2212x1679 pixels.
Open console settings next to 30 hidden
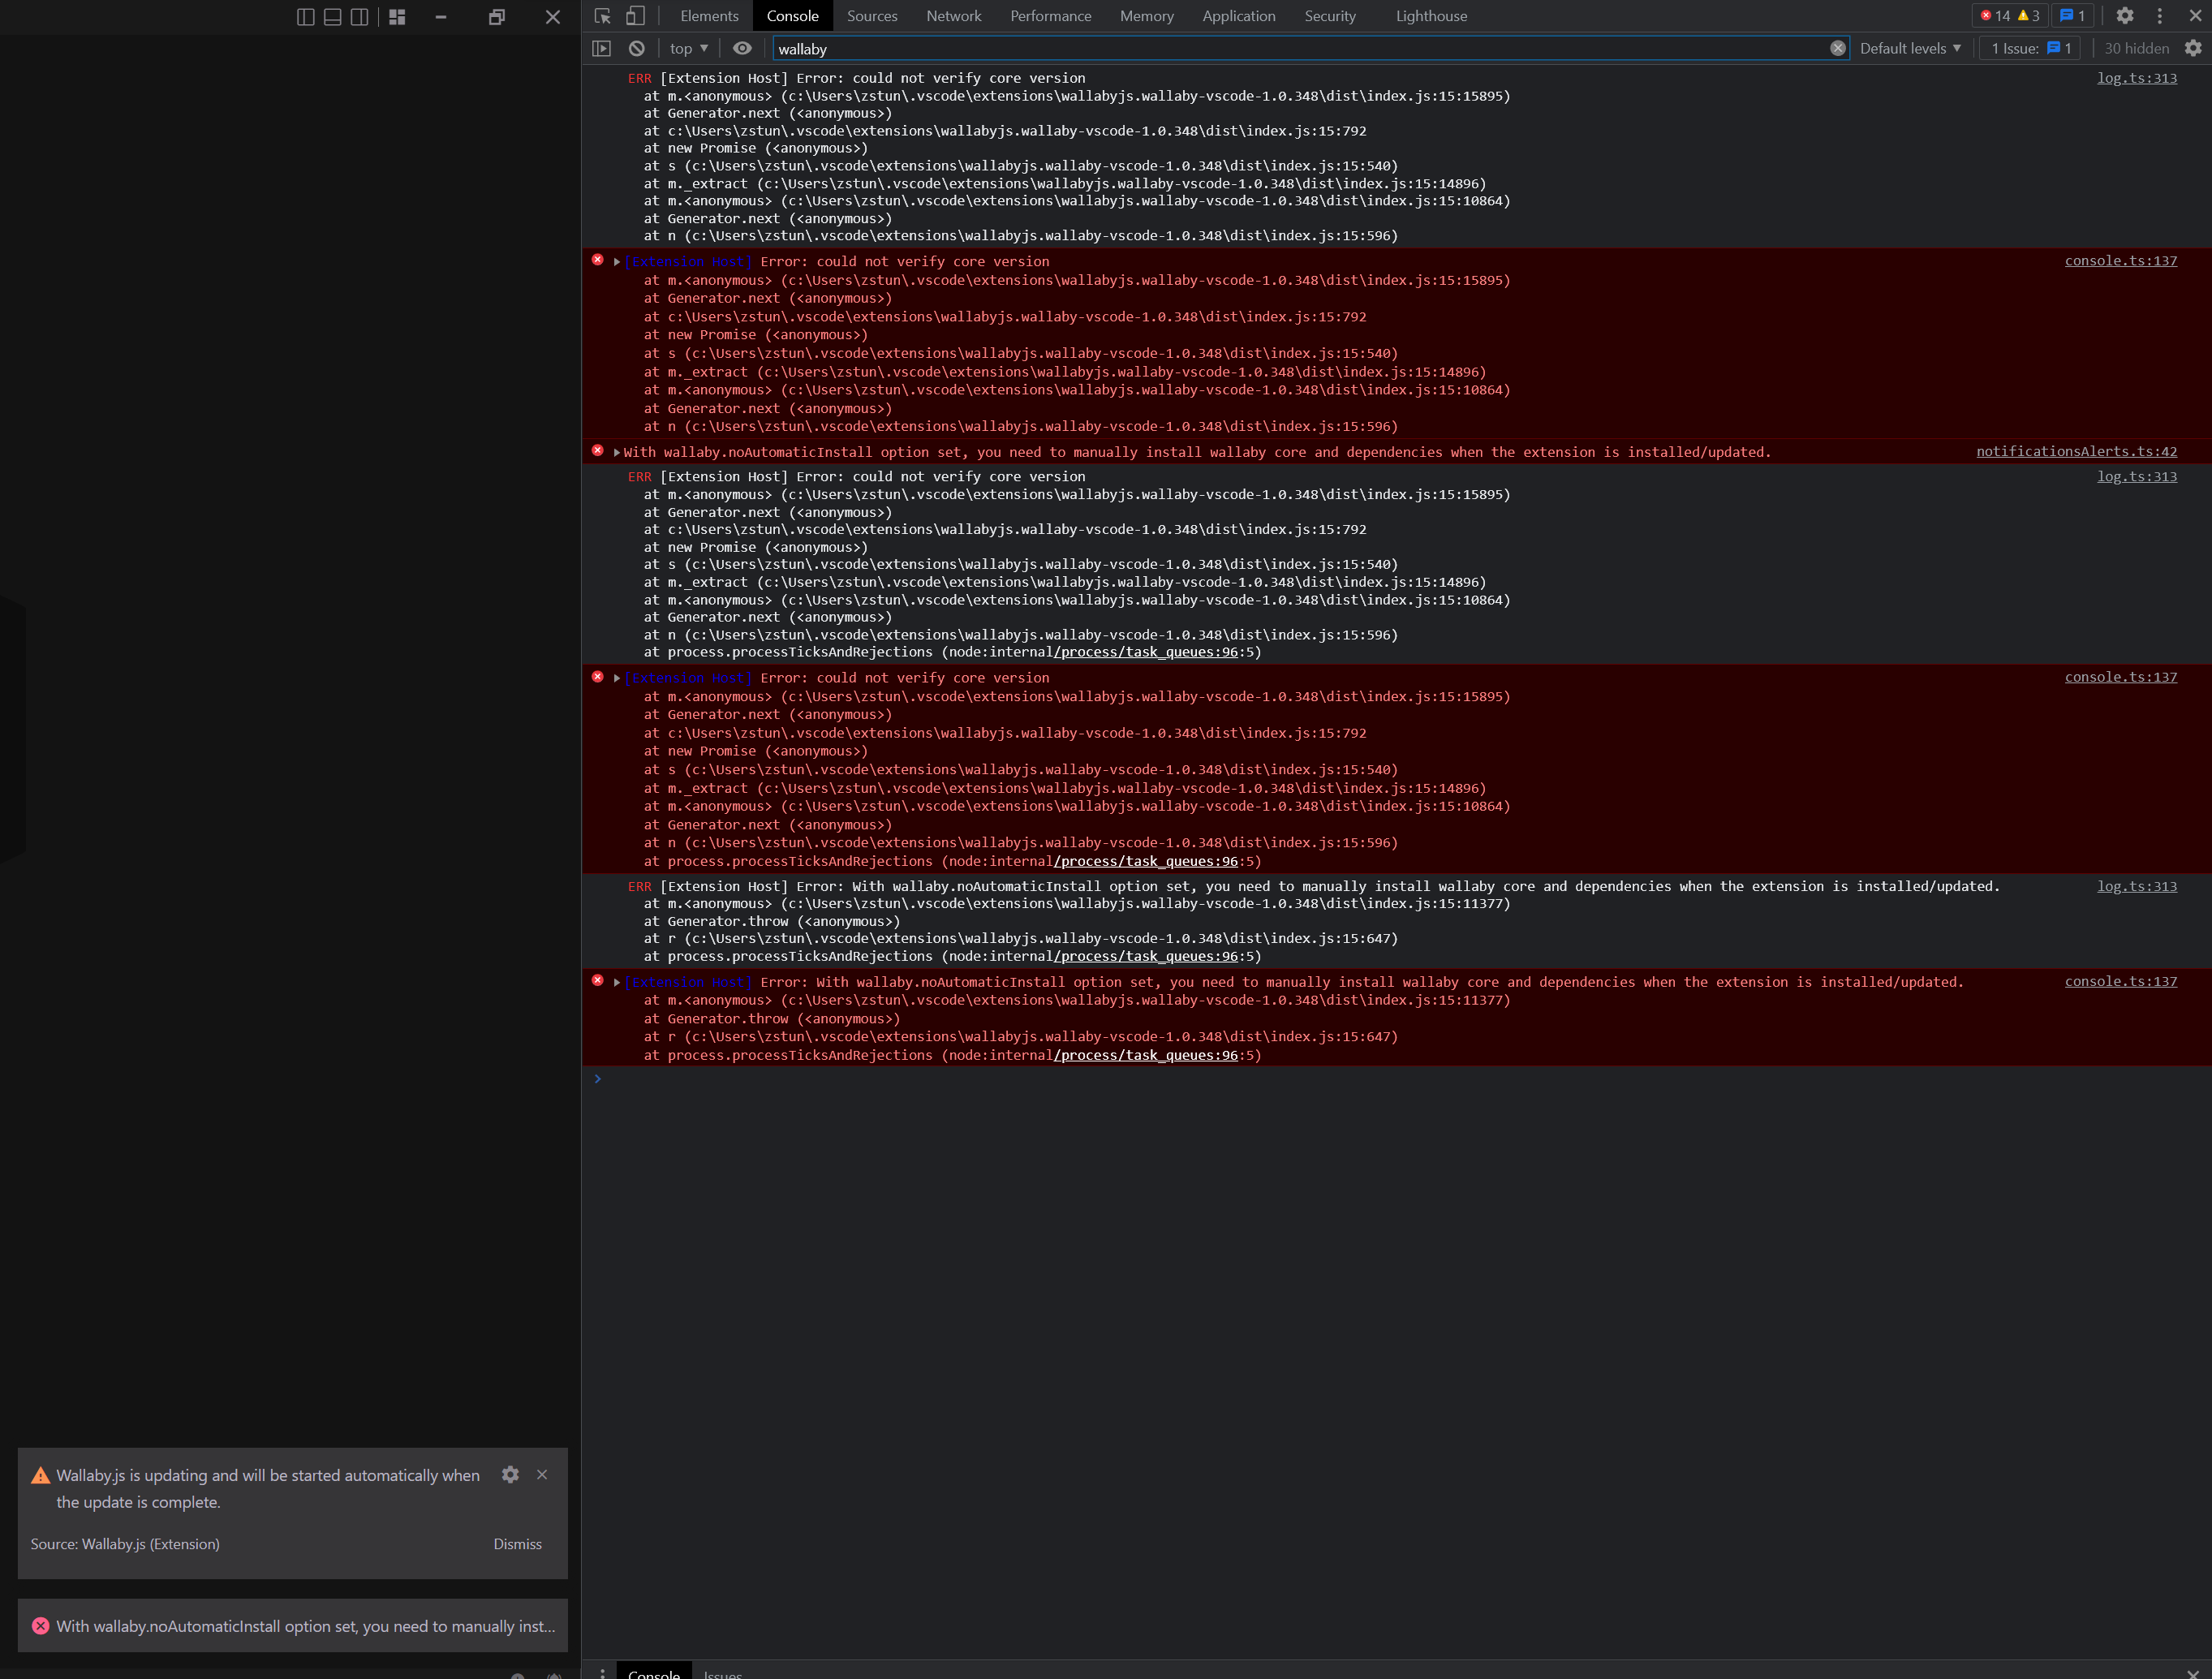[2195, 48]
